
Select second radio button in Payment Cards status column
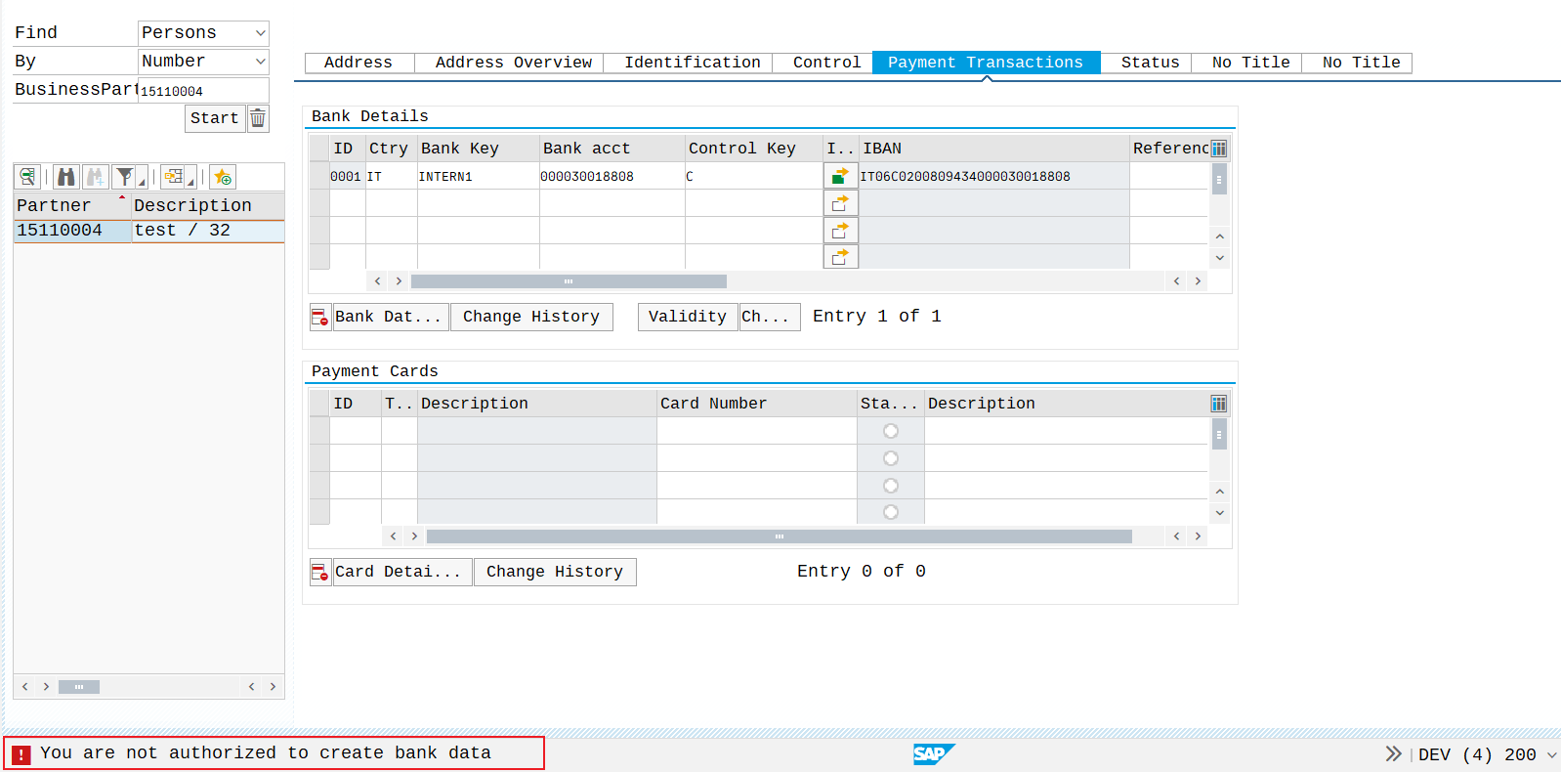click(x=891, y=458)
